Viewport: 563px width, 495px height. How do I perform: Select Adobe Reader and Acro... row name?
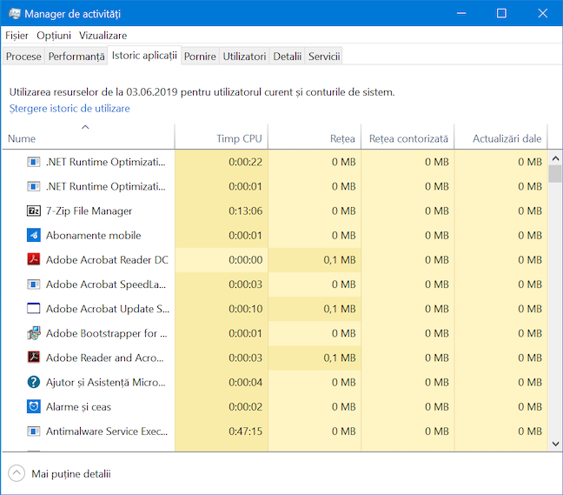105,358
